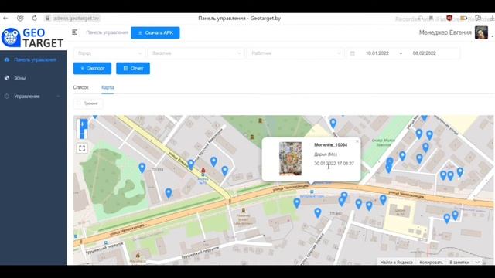Reload the page with the refresh icon
Viewport: 495px width, 278px height.
click(34, 18)
